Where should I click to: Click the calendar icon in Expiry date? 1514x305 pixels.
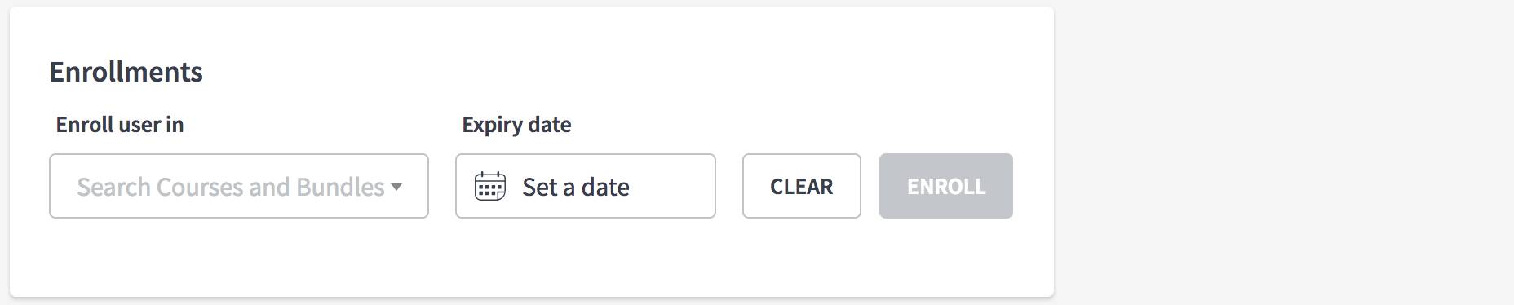(x=490, y=186)
